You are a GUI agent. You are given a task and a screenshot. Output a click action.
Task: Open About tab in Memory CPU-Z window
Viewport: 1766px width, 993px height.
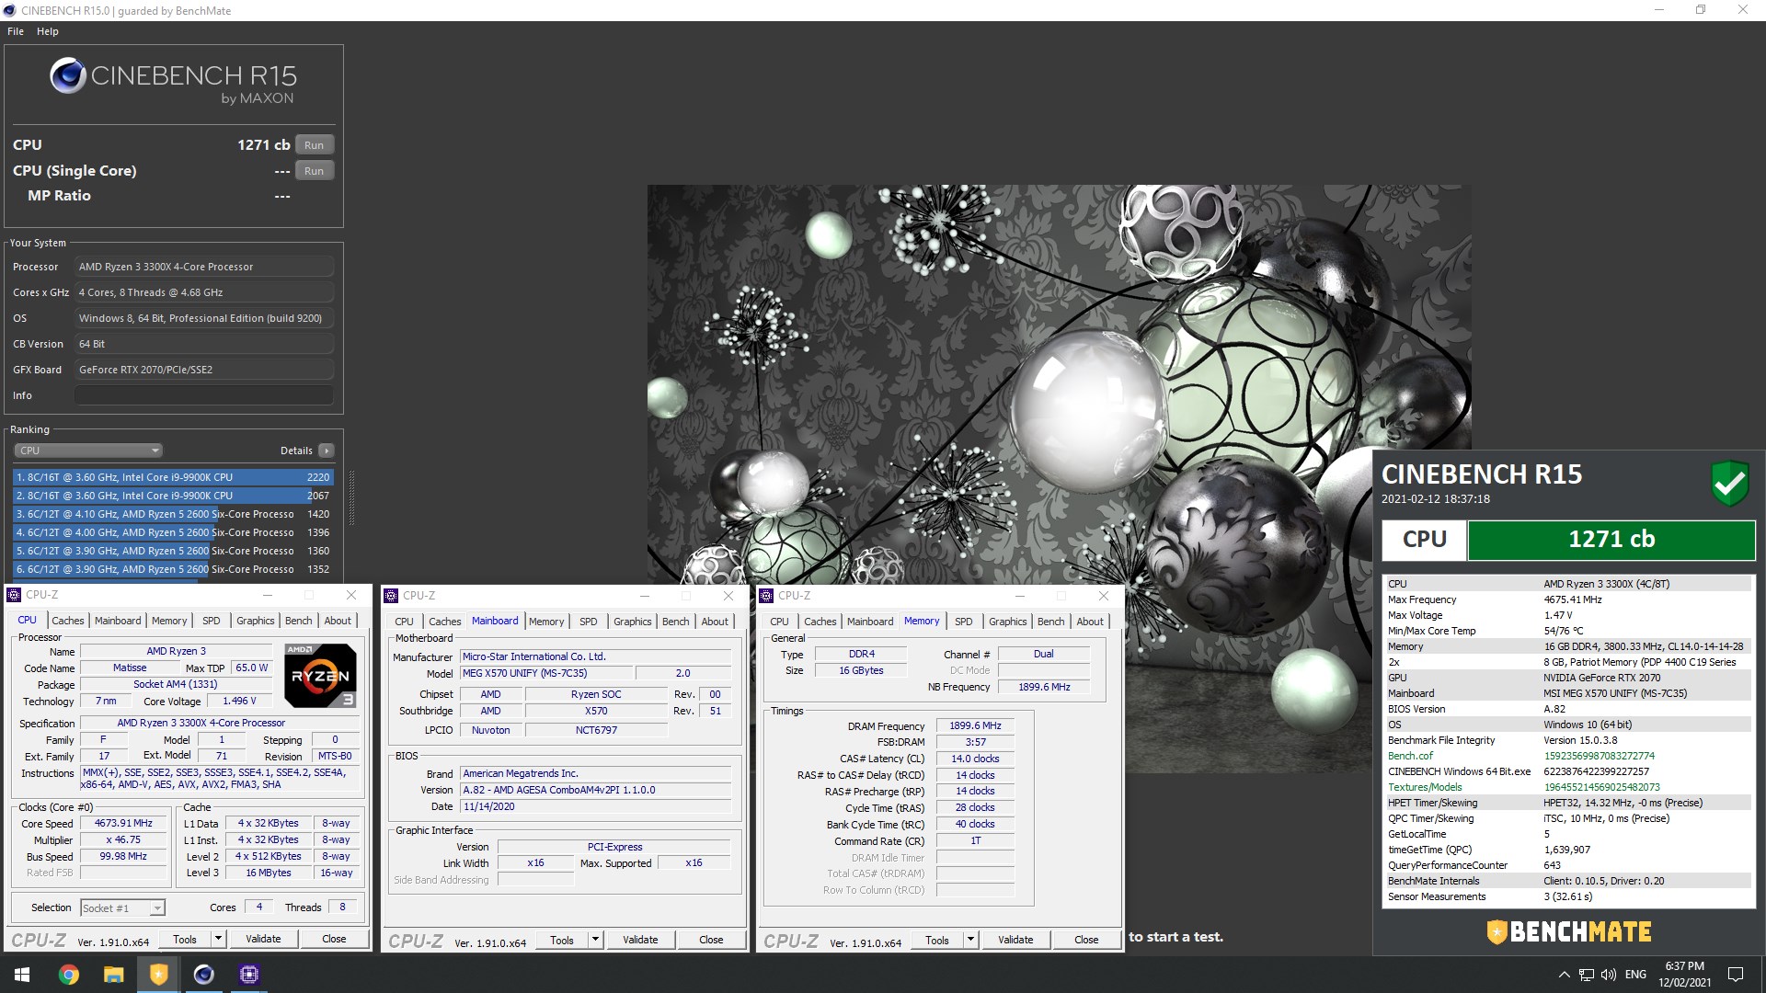click(1090, 622)
